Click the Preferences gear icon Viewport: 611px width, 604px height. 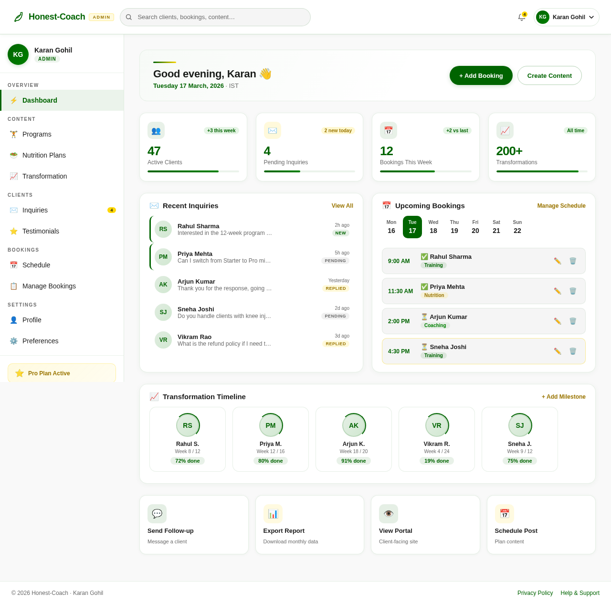(x=13, y=341)
